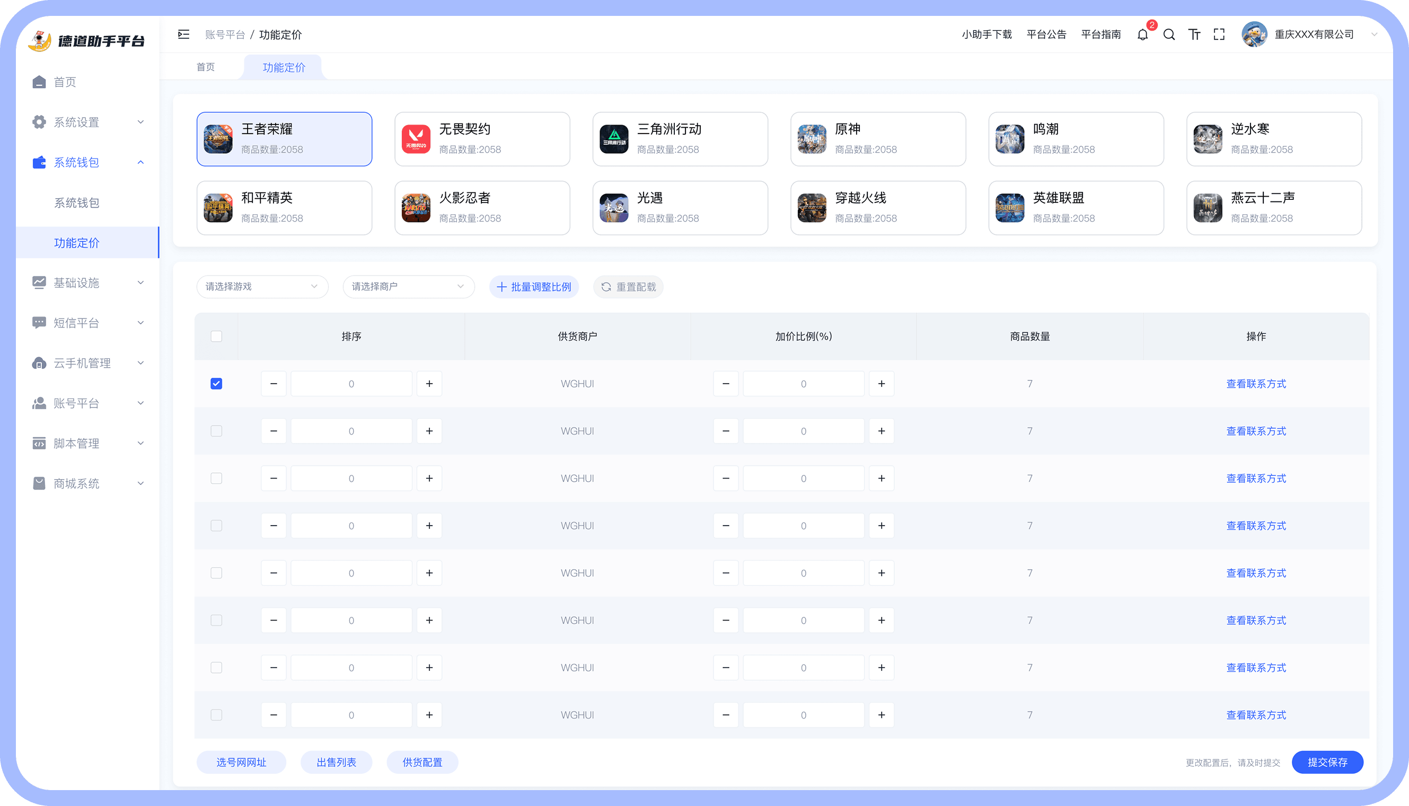
Task: Toggle fullscreen mode icon
Action: click(1219, 35)
